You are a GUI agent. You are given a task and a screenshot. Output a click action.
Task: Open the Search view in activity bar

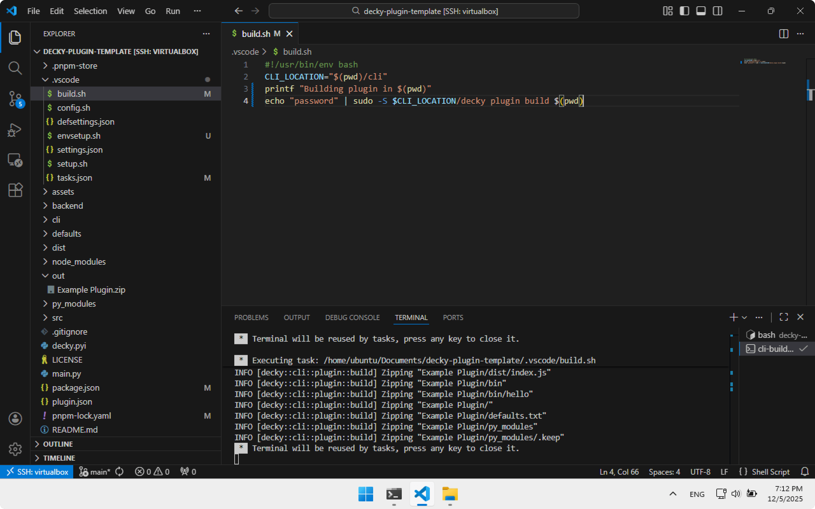(15, 68)
